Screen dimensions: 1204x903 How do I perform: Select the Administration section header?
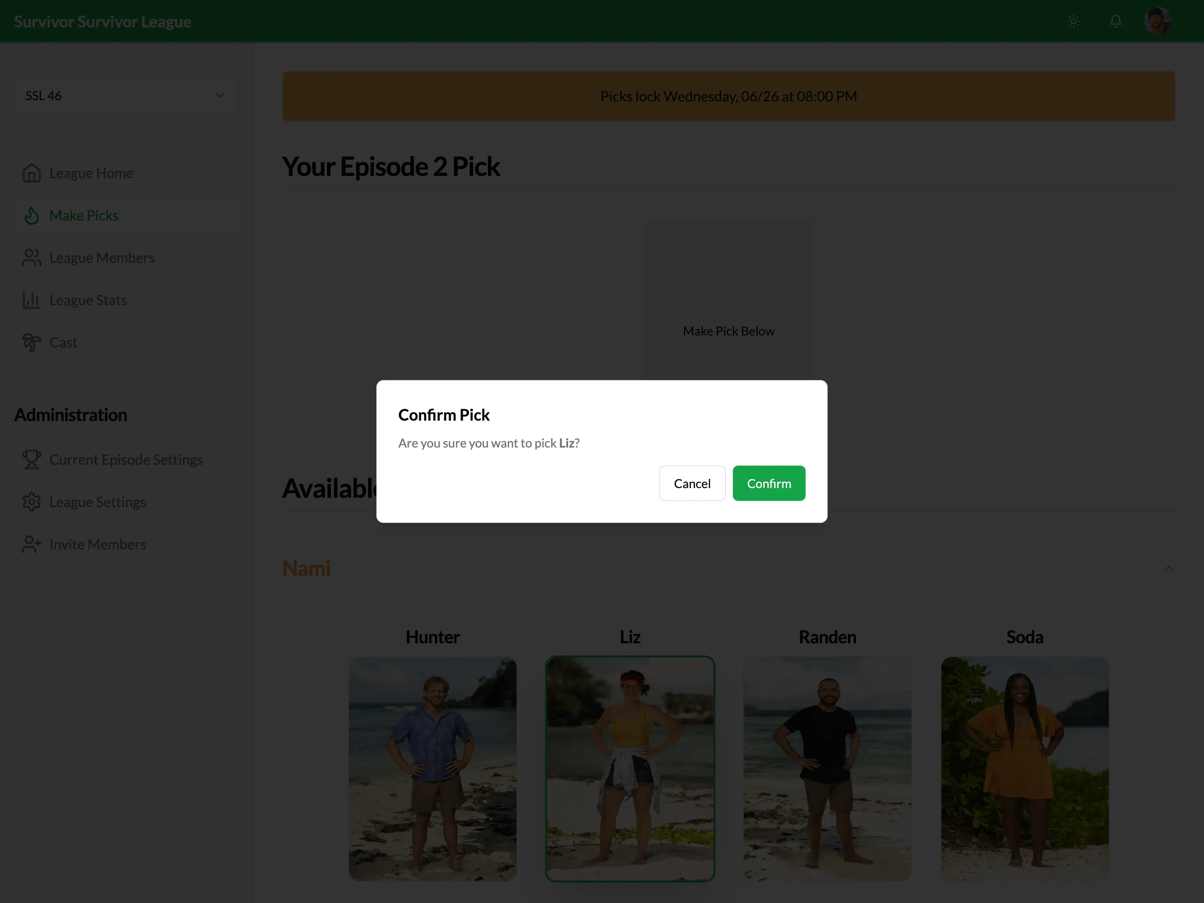click(71, 414)
